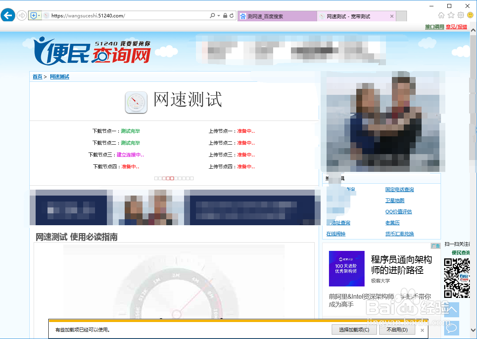Screen dimensions: 477x339
Task: Go to 首页 breadcrumb link
Action: click(x=37, y=77)
